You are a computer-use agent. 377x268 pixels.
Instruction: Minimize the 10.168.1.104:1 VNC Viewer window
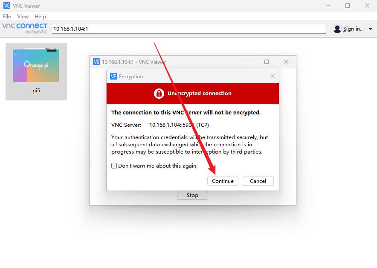point(247,62)
